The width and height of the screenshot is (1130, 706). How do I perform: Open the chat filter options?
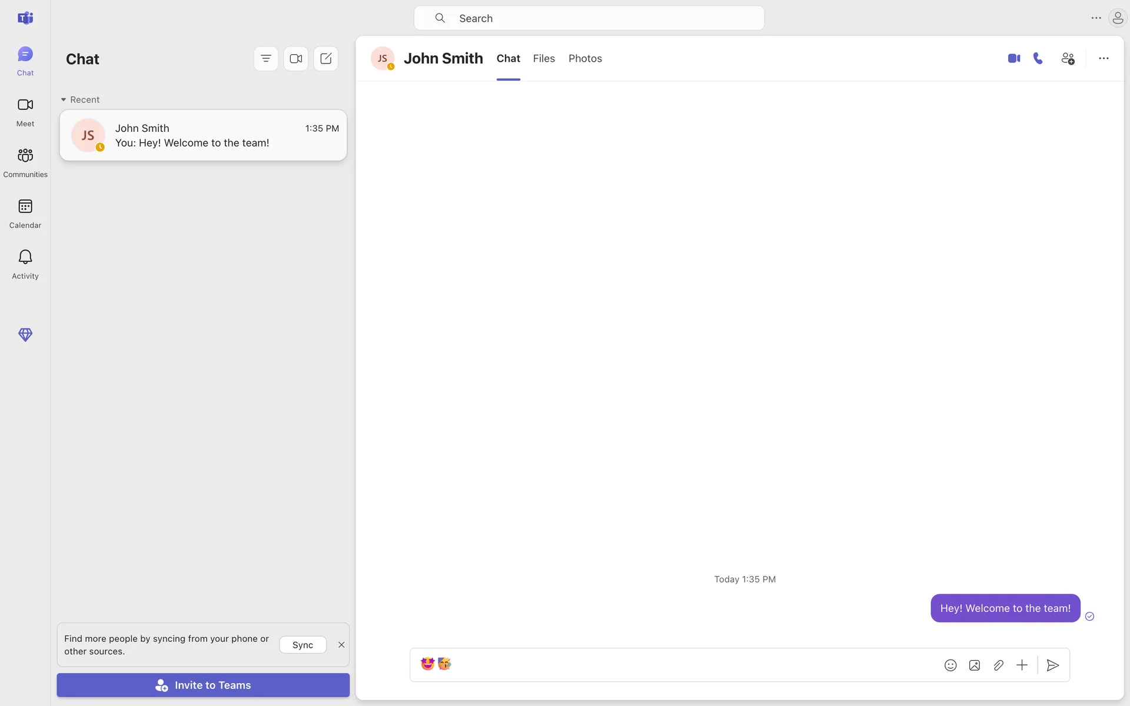coord(266,58)
